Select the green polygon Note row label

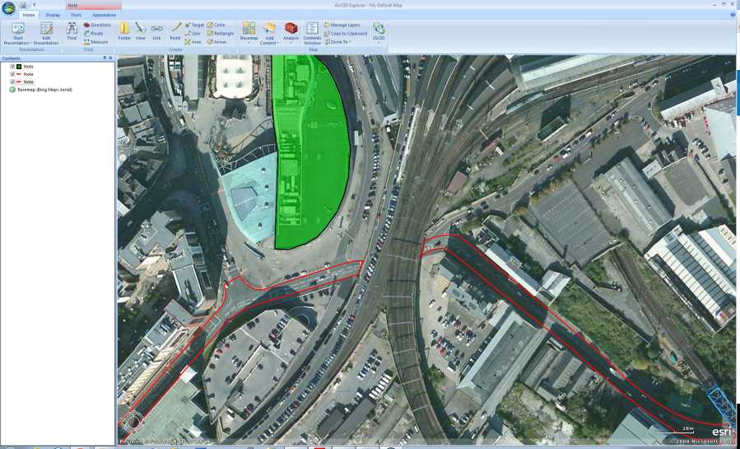click(x=28, y=67)
